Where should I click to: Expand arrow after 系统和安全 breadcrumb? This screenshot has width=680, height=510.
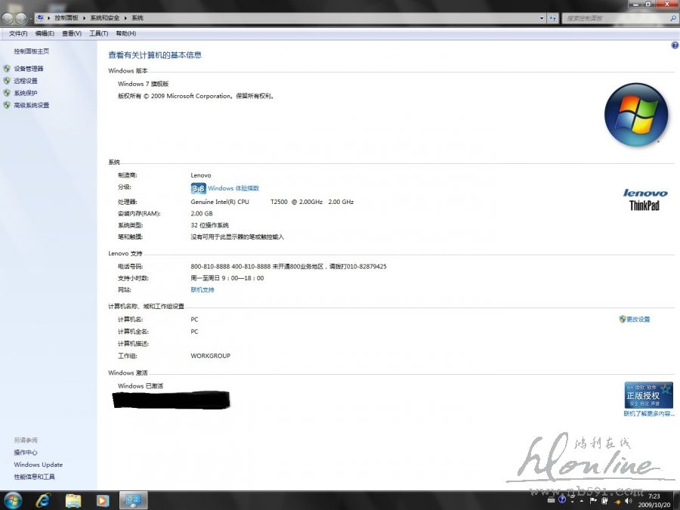click(x=125, y=18)
